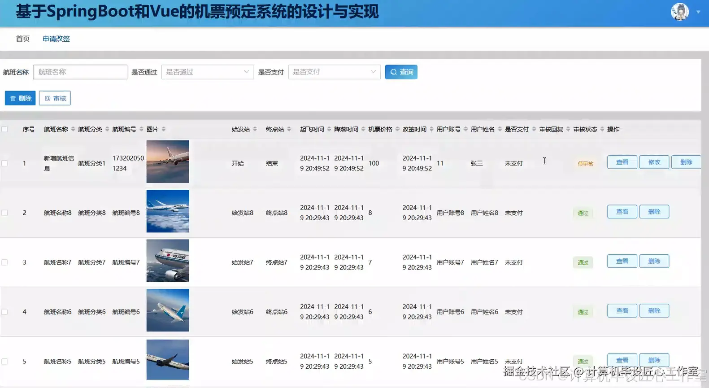Viewport: 709px width, 388px height.
Task: Sort by 终点站 column arrows
Action: [x=289, y=129]
